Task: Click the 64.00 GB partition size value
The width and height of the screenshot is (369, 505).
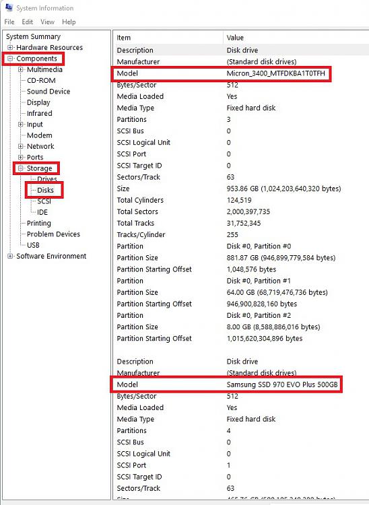Action: click(277, 292)
